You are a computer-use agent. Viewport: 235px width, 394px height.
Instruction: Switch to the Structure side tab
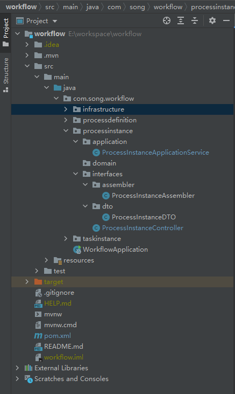(5, 75)
